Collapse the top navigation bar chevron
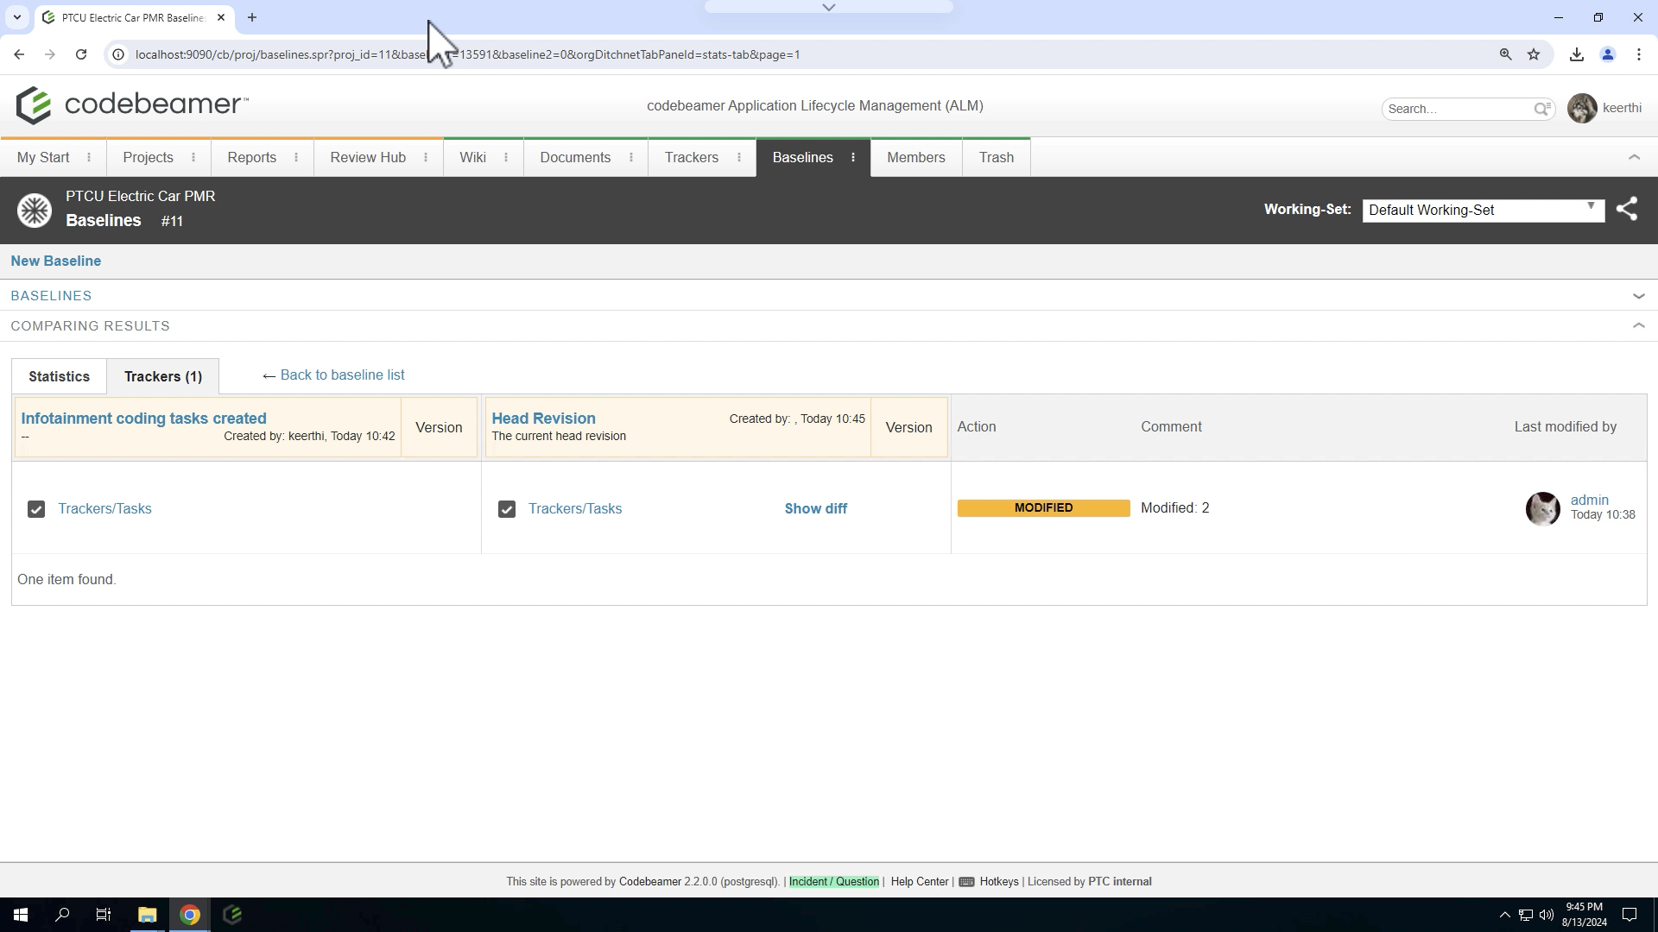1658x932 pixels. pyautogui.click(x=1634, y=157)
